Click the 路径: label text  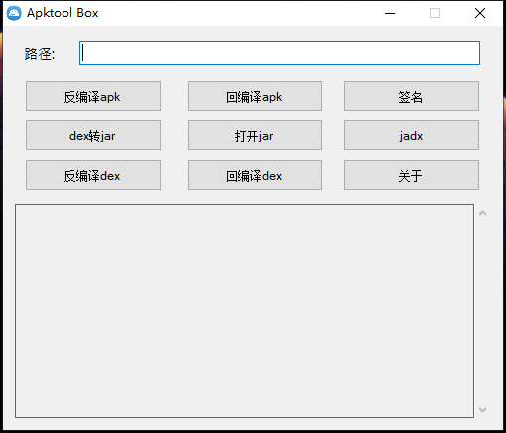pos(40,54)
